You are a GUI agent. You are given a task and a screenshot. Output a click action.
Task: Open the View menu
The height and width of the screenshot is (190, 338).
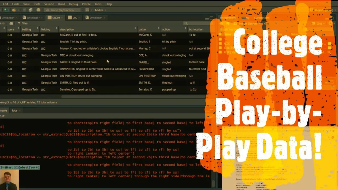pos(26,4)
